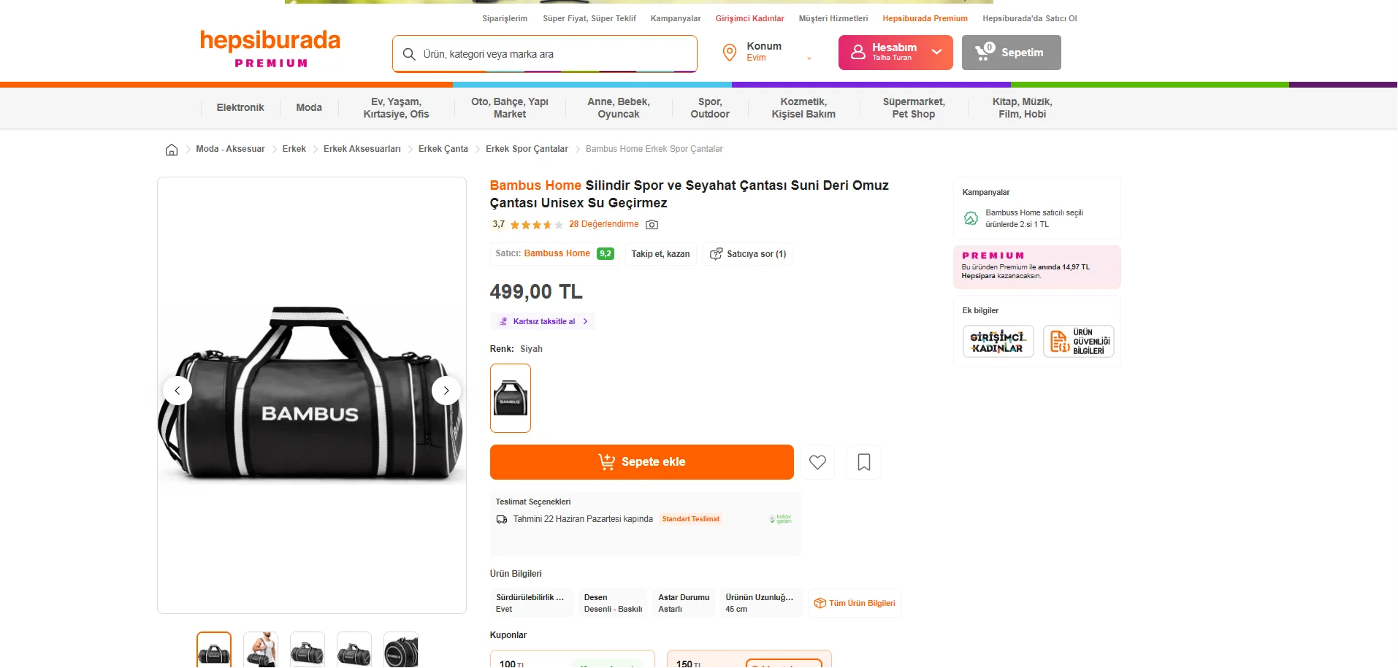Open the Bambuss Home seller link
This screenshot has height=668, width=1398.
click(557, 253)
